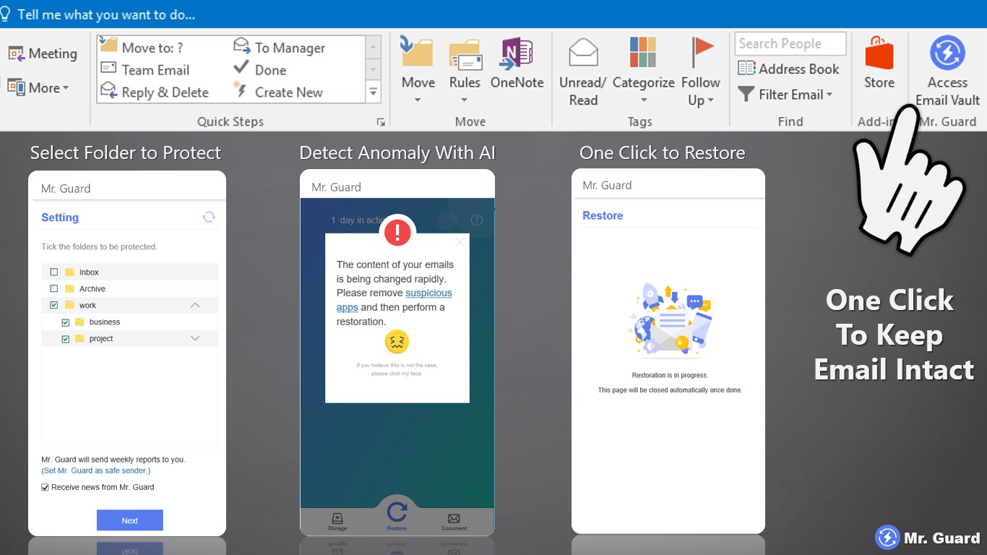Open the Store add-ins button
The height and width of the screenshot is (555, 987).
coord(879,64)
